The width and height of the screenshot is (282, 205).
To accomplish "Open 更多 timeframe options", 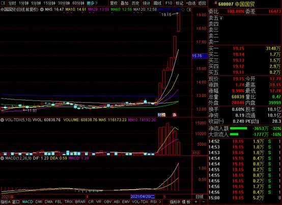I will click(x=92, y=3).
